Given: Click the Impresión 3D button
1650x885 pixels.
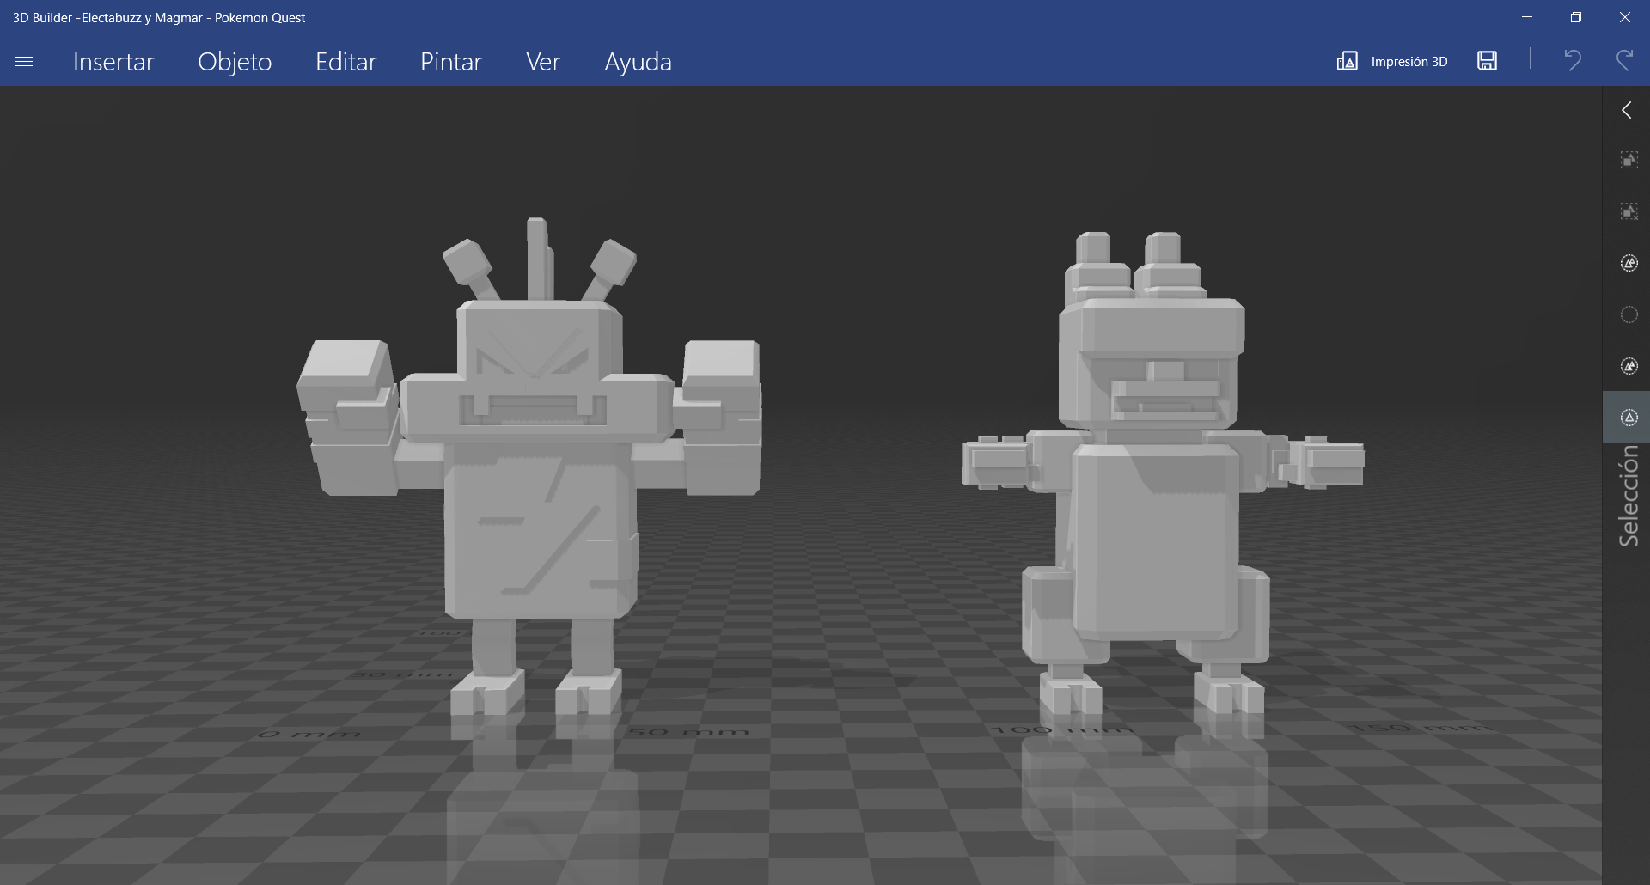Looking at the screenshot, I should [1392, 61].
